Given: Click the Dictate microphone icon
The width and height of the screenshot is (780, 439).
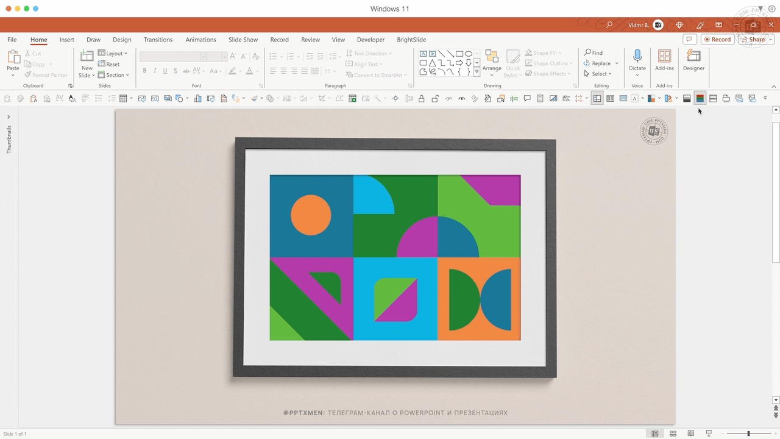Looking at the screenshot, I should click(637, 57).
